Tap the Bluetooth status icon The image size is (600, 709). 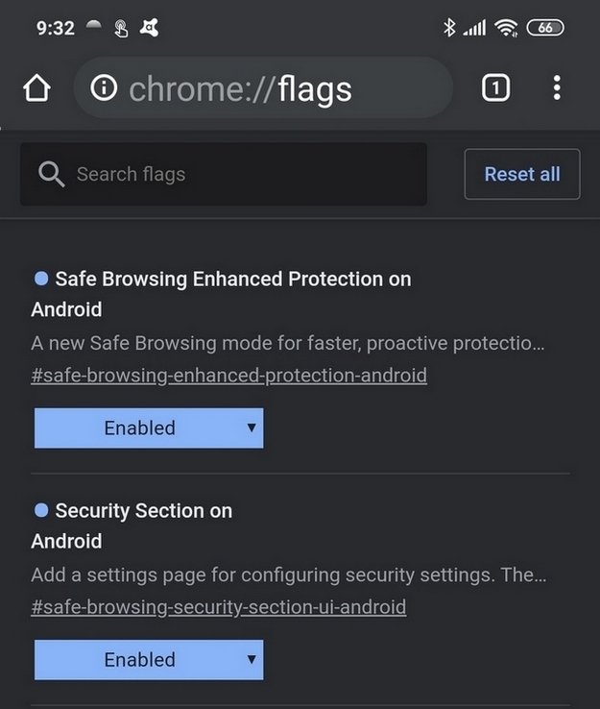(448, 28)
